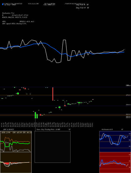Click the 'Intra Day Trading Price & MR' title
The image size is (131, 173).
[x=48, y=129]
